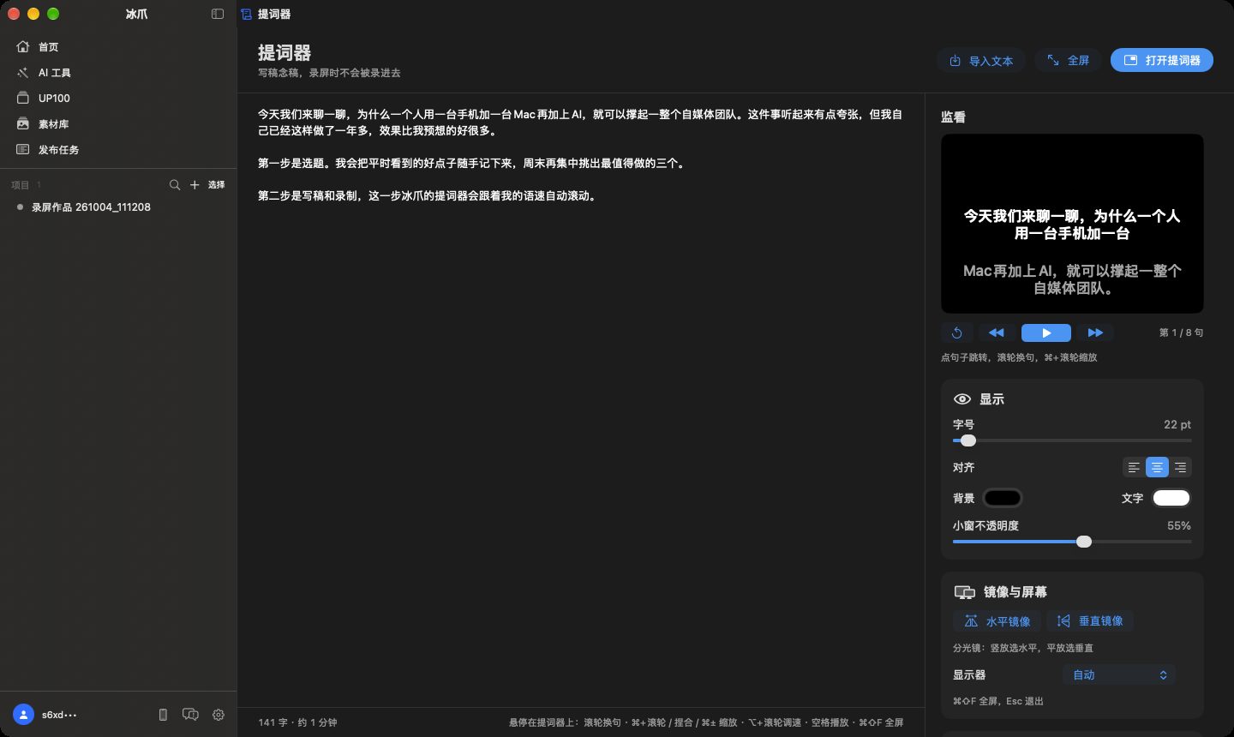Image resolution: width=1234 pixels, height=737 pixels.
Task: Click 打开提词器 button
Action: click(1162, 61)
